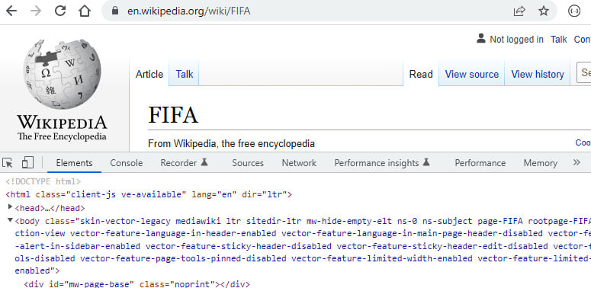The image size is (591, 288).
Task: Click the text From Wikipedia, the free encyclopedia
Action: tap(231, 143)
